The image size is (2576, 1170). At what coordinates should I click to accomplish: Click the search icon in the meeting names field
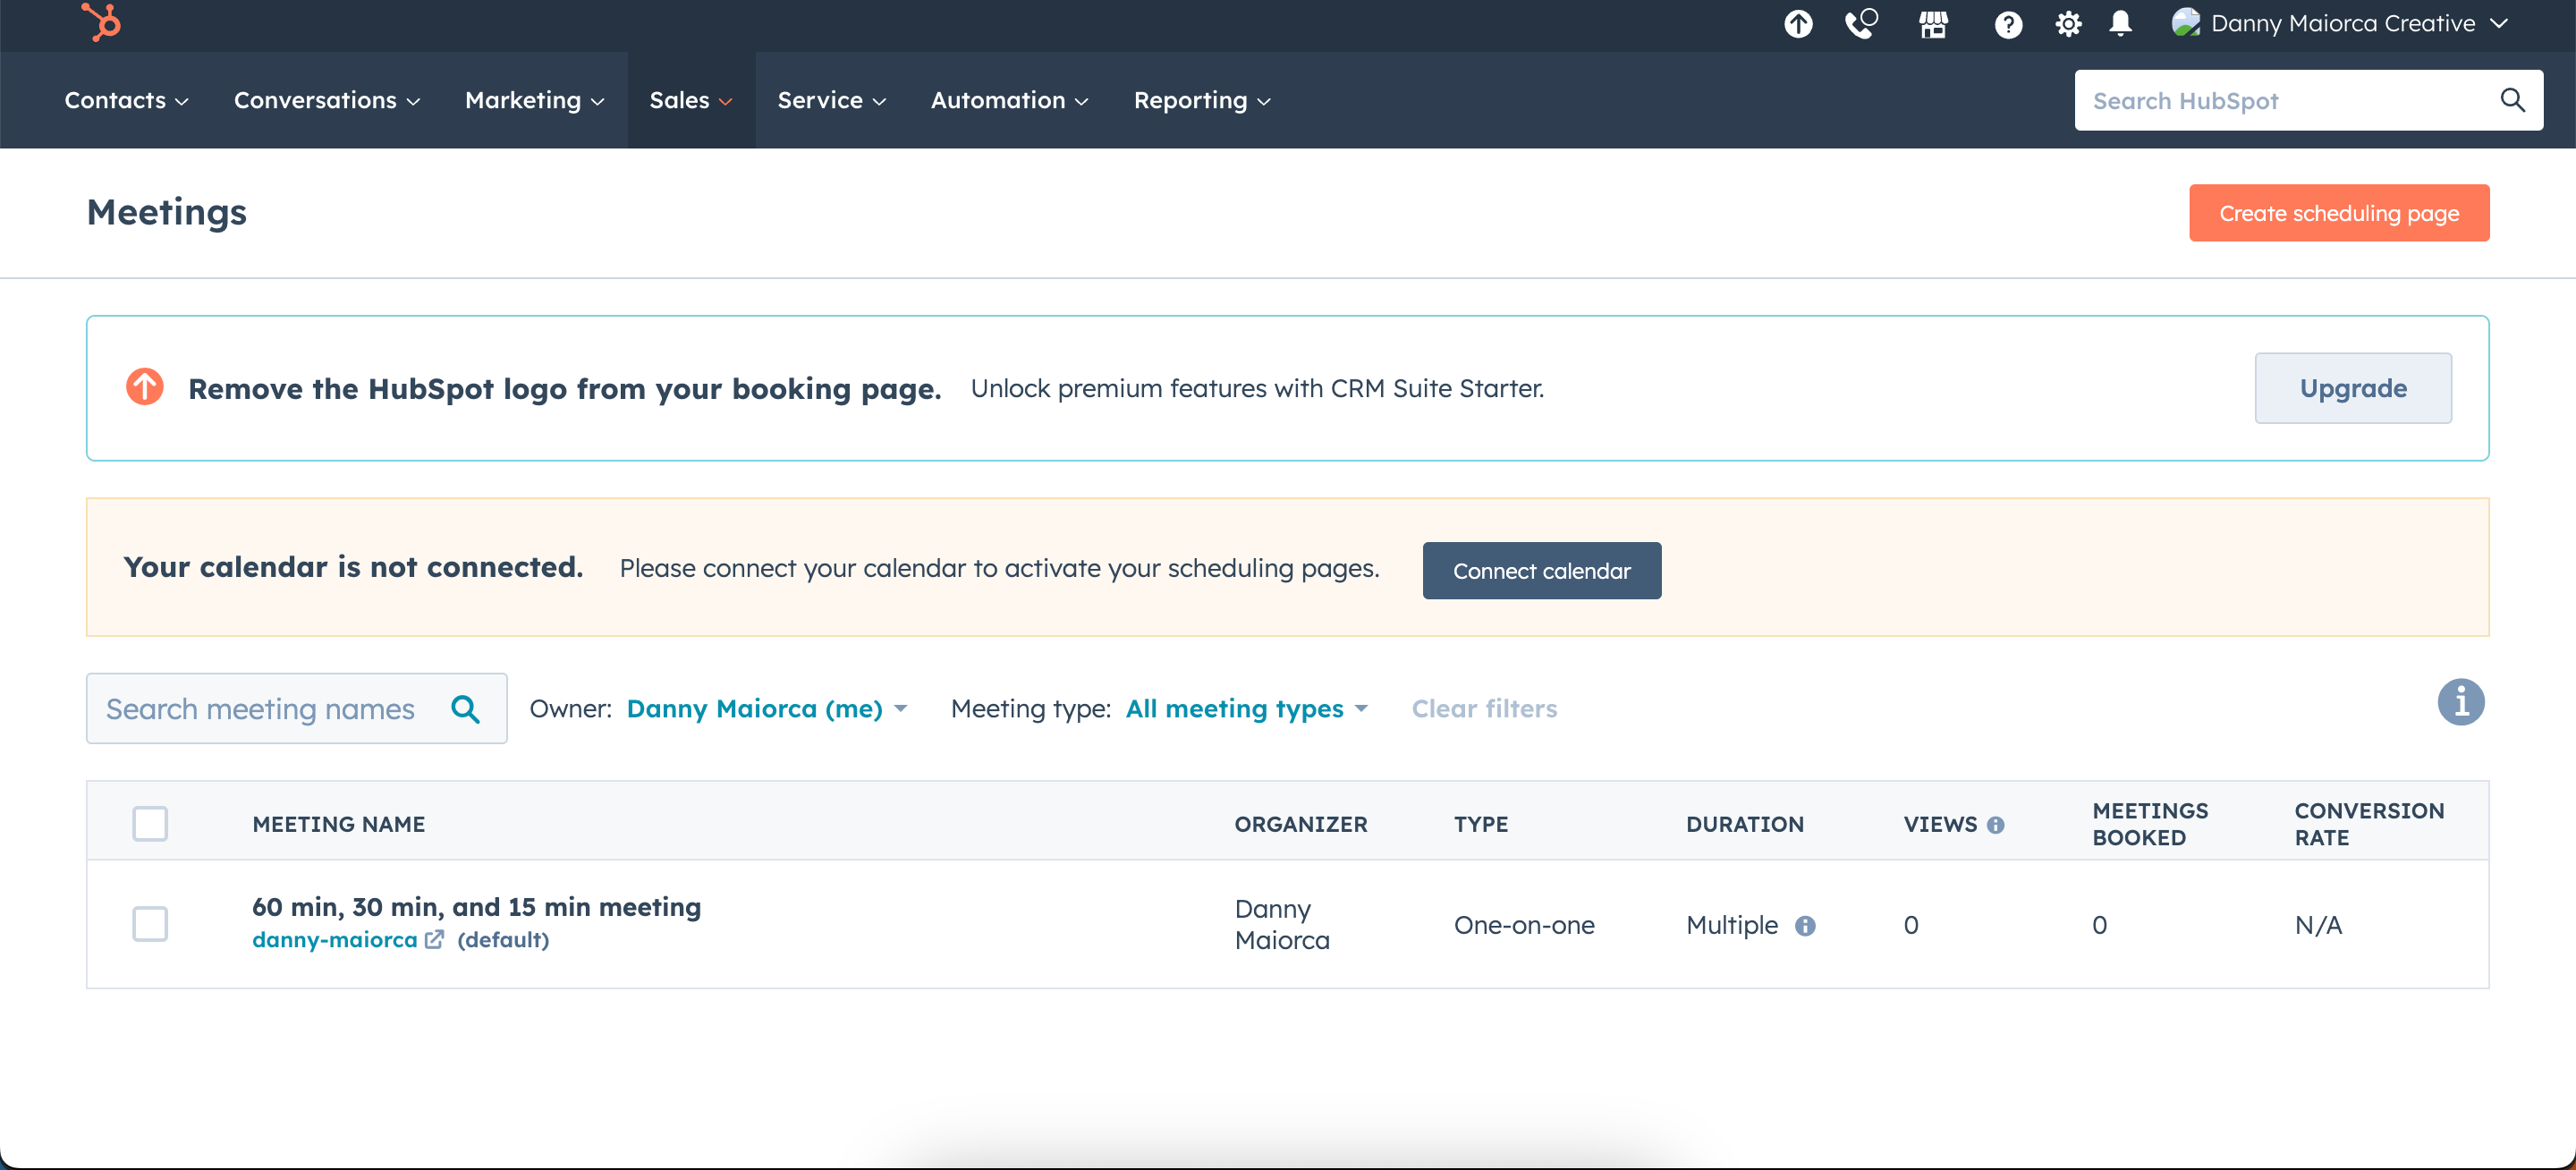tap(466, 708)
